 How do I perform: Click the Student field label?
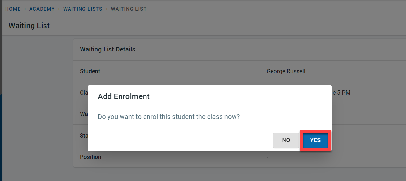tap(90, 71)
